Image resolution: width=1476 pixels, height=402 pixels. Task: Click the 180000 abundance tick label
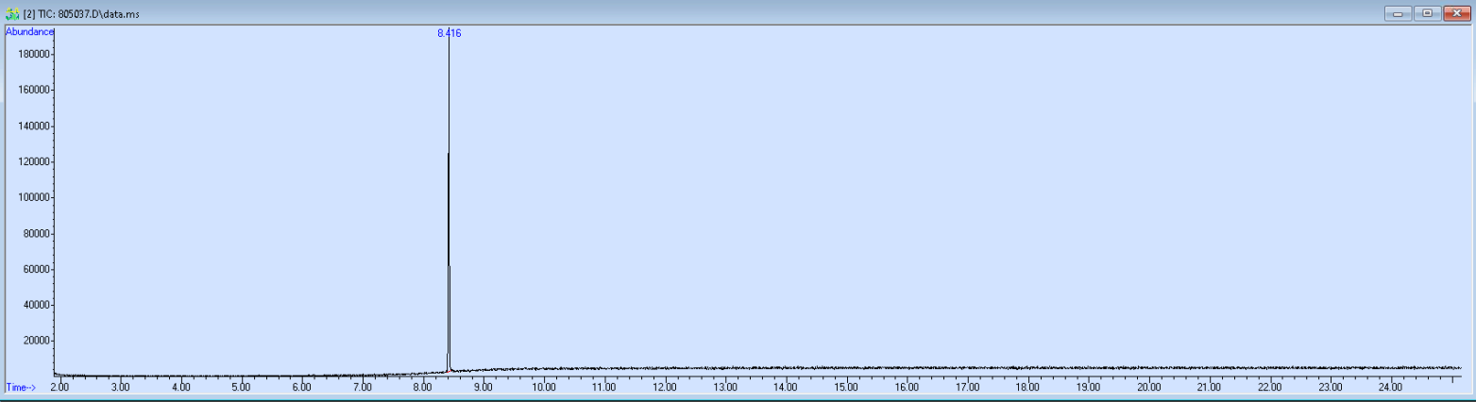click(33, 54)
